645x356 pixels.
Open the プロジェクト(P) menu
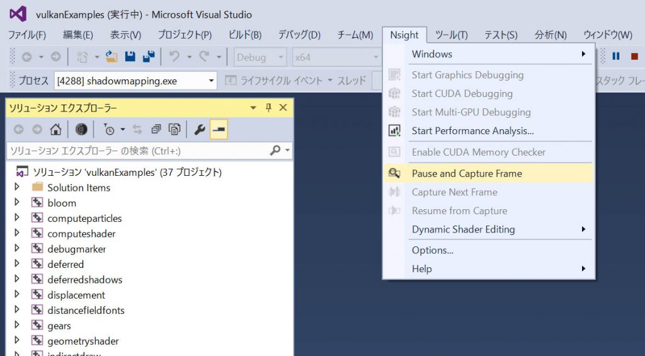185,35
